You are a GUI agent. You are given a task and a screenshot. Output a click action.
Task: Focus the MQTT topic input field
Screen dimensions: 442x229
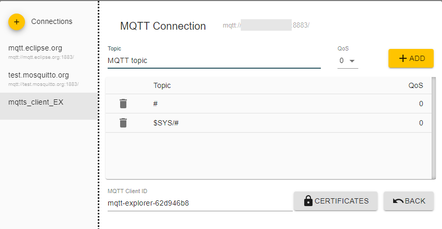coord(213,61)
